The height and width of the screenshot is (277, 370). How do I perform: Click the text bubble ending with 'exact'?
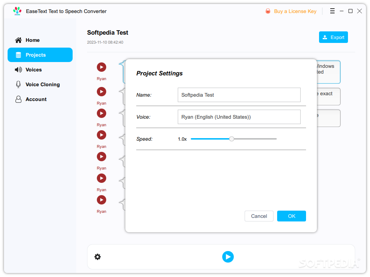[328, 97]
